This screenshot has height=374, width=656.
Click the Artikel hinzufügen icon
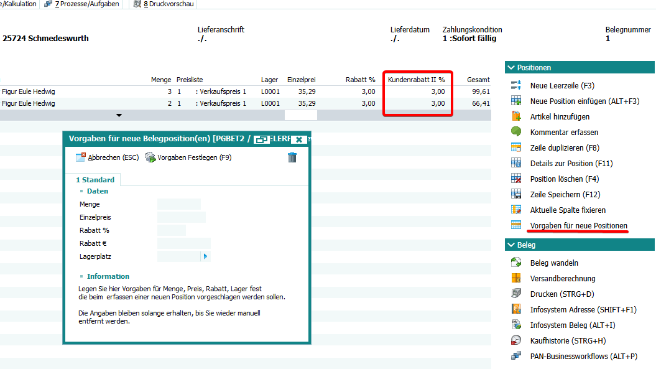pyautogui.click(x=515, y=117)
